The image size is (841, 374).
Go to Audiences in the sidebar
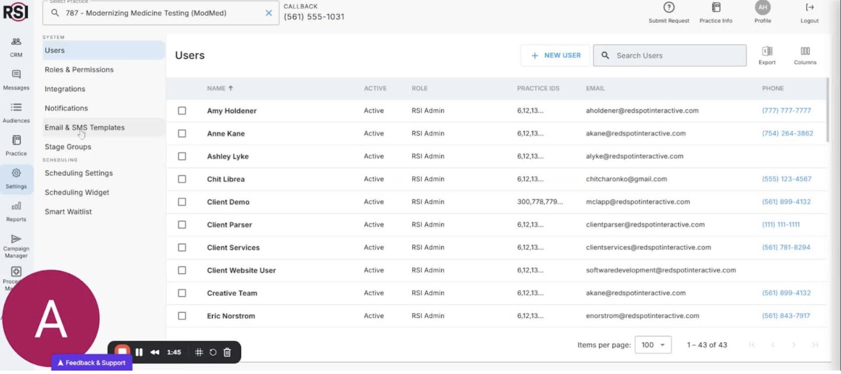pos(16,113)
